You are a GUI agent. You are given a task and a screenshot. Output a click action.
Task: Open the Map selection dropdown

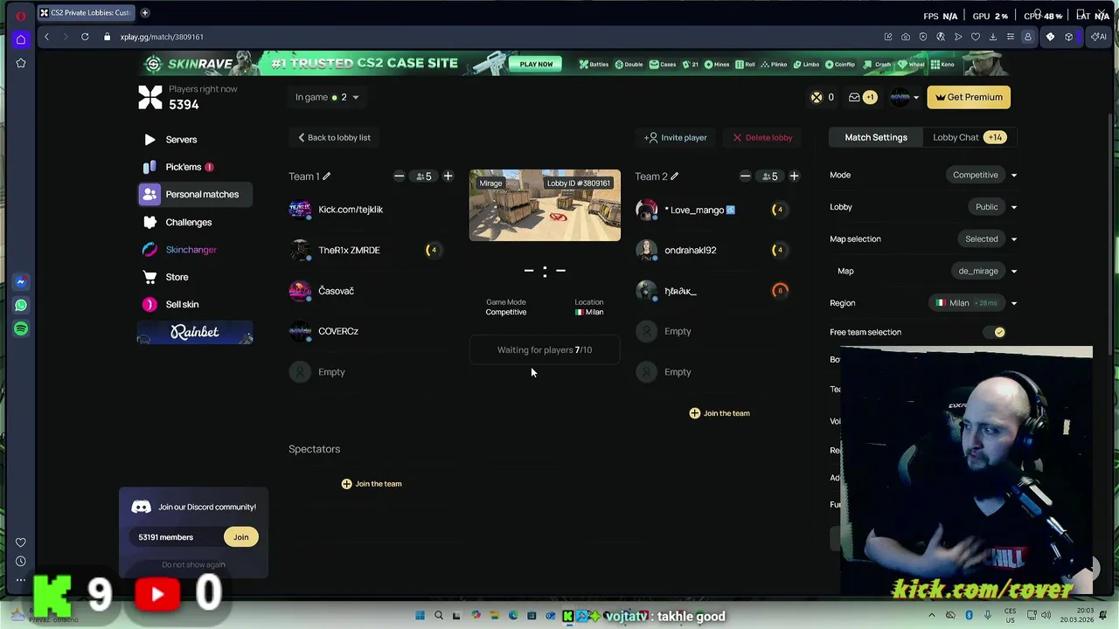[x=989, y=238]
